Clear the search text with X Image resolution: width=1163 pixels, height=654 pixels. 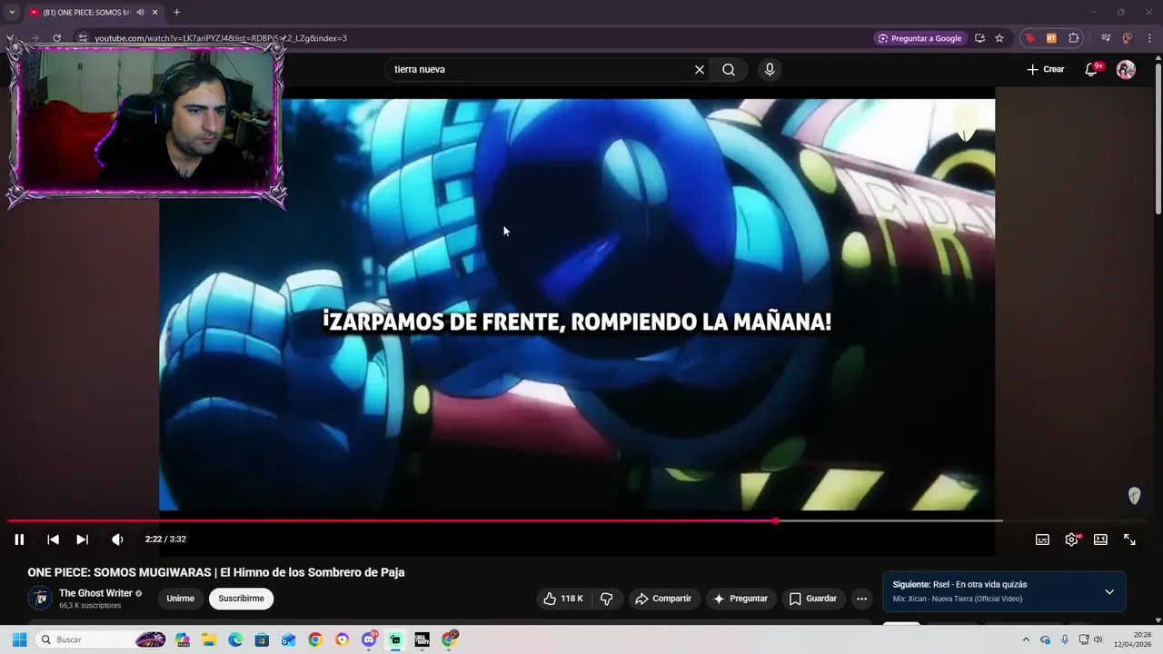[700, 69]
